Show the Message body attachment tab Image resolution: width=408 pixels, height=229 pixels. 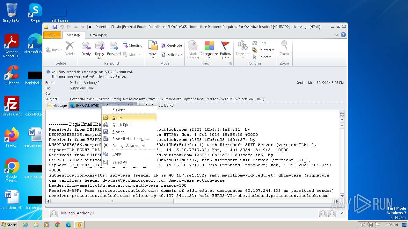pyautogui.click(x=57, y=106)
